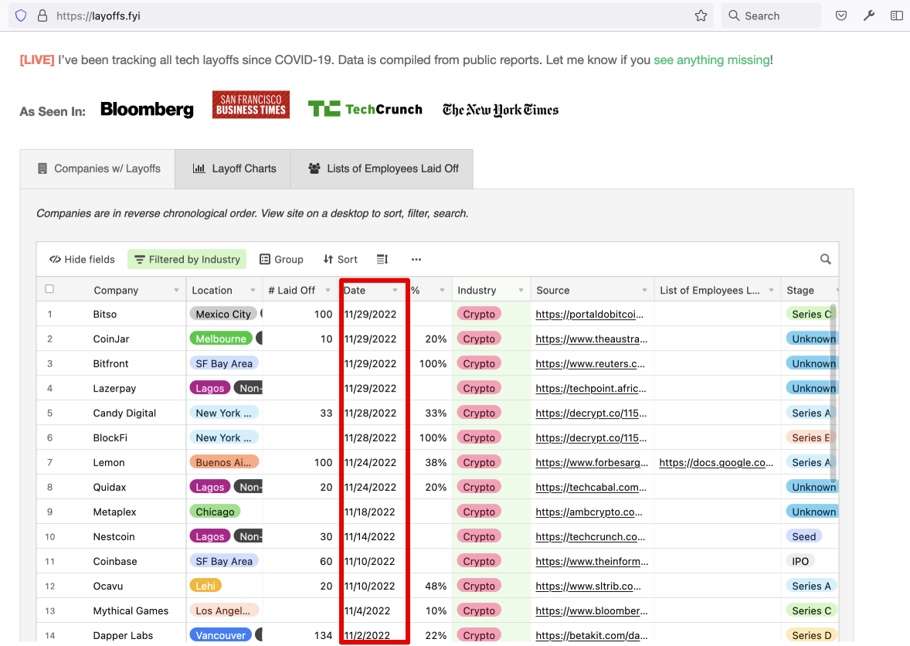
Task: Click the Lehi location tag
Action: click(x=205, y=586)
